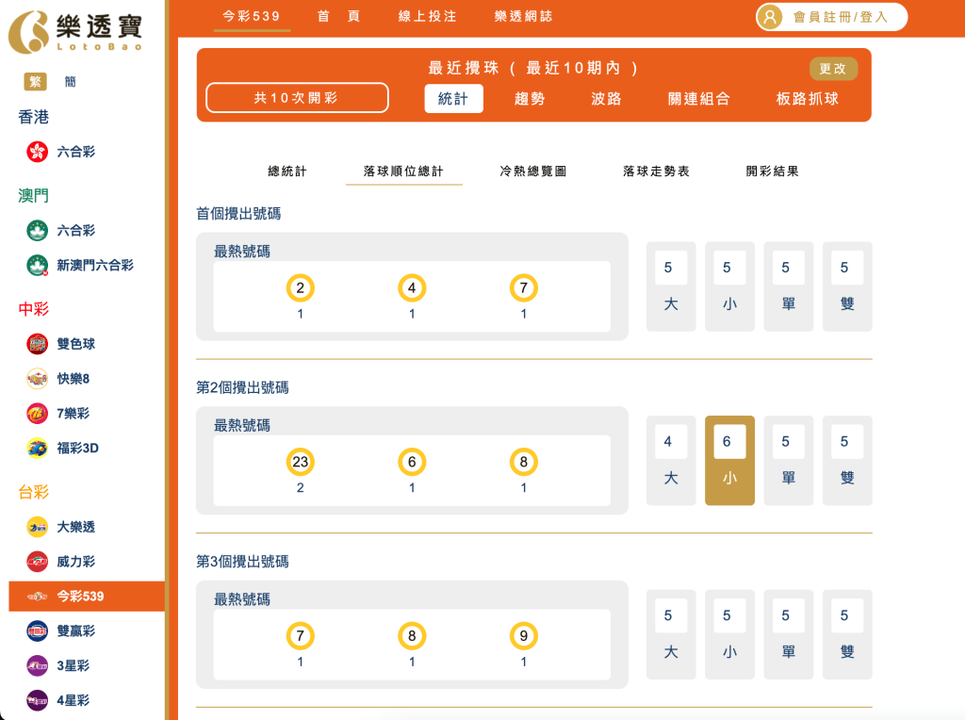Click the hot number ball 23
965x720 pixels.
[300, 461]
